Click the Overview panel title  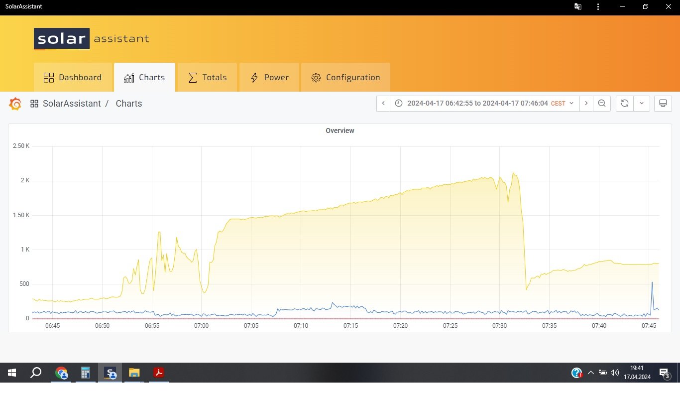tap(340, 131)
